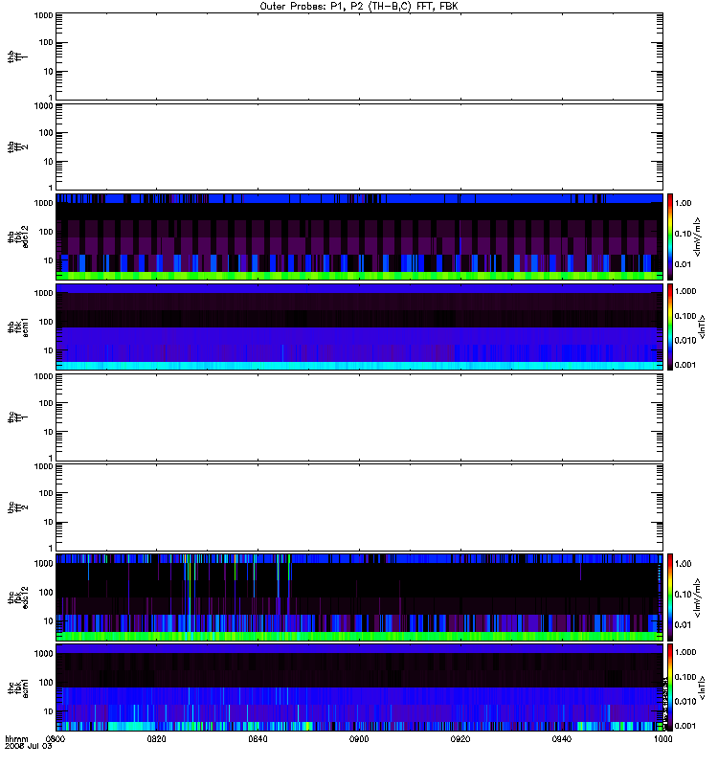The image size is (718, 766).
Task: Click the 'thb fbk scm1' y-axis label
Action: click(x=17, y=327)
